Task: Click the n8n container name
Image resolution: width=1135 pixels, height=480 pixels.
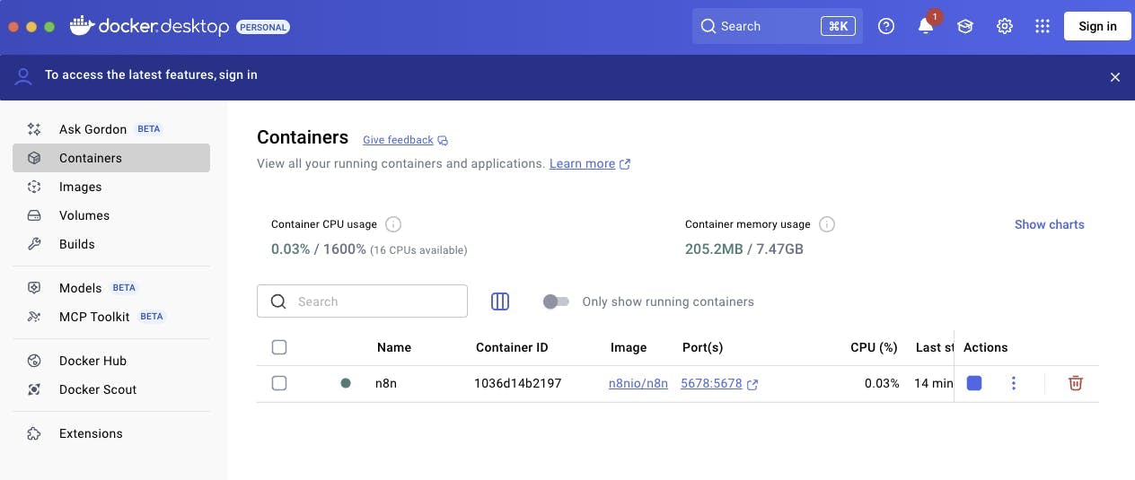Action: pyautogui.click(x=386, y=383)
